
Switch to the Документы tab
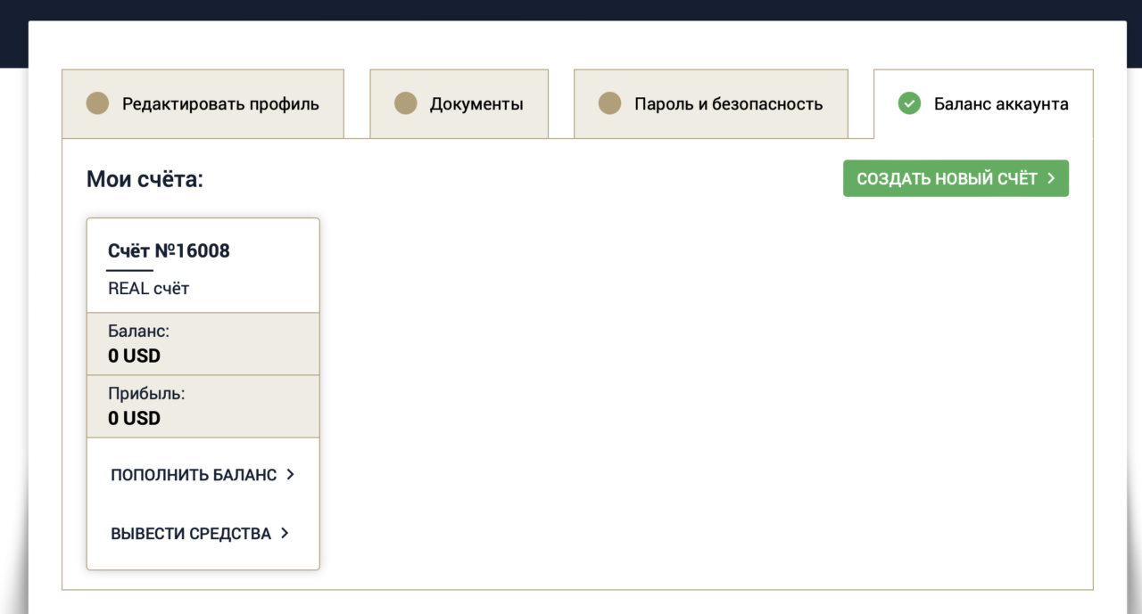click(x=459, y=103)
